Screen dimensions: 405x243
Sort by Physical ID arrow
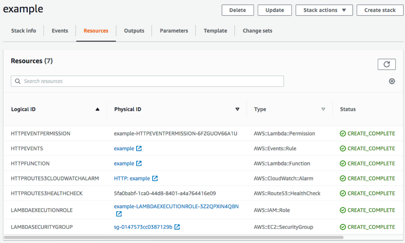(x=238, y=109)
